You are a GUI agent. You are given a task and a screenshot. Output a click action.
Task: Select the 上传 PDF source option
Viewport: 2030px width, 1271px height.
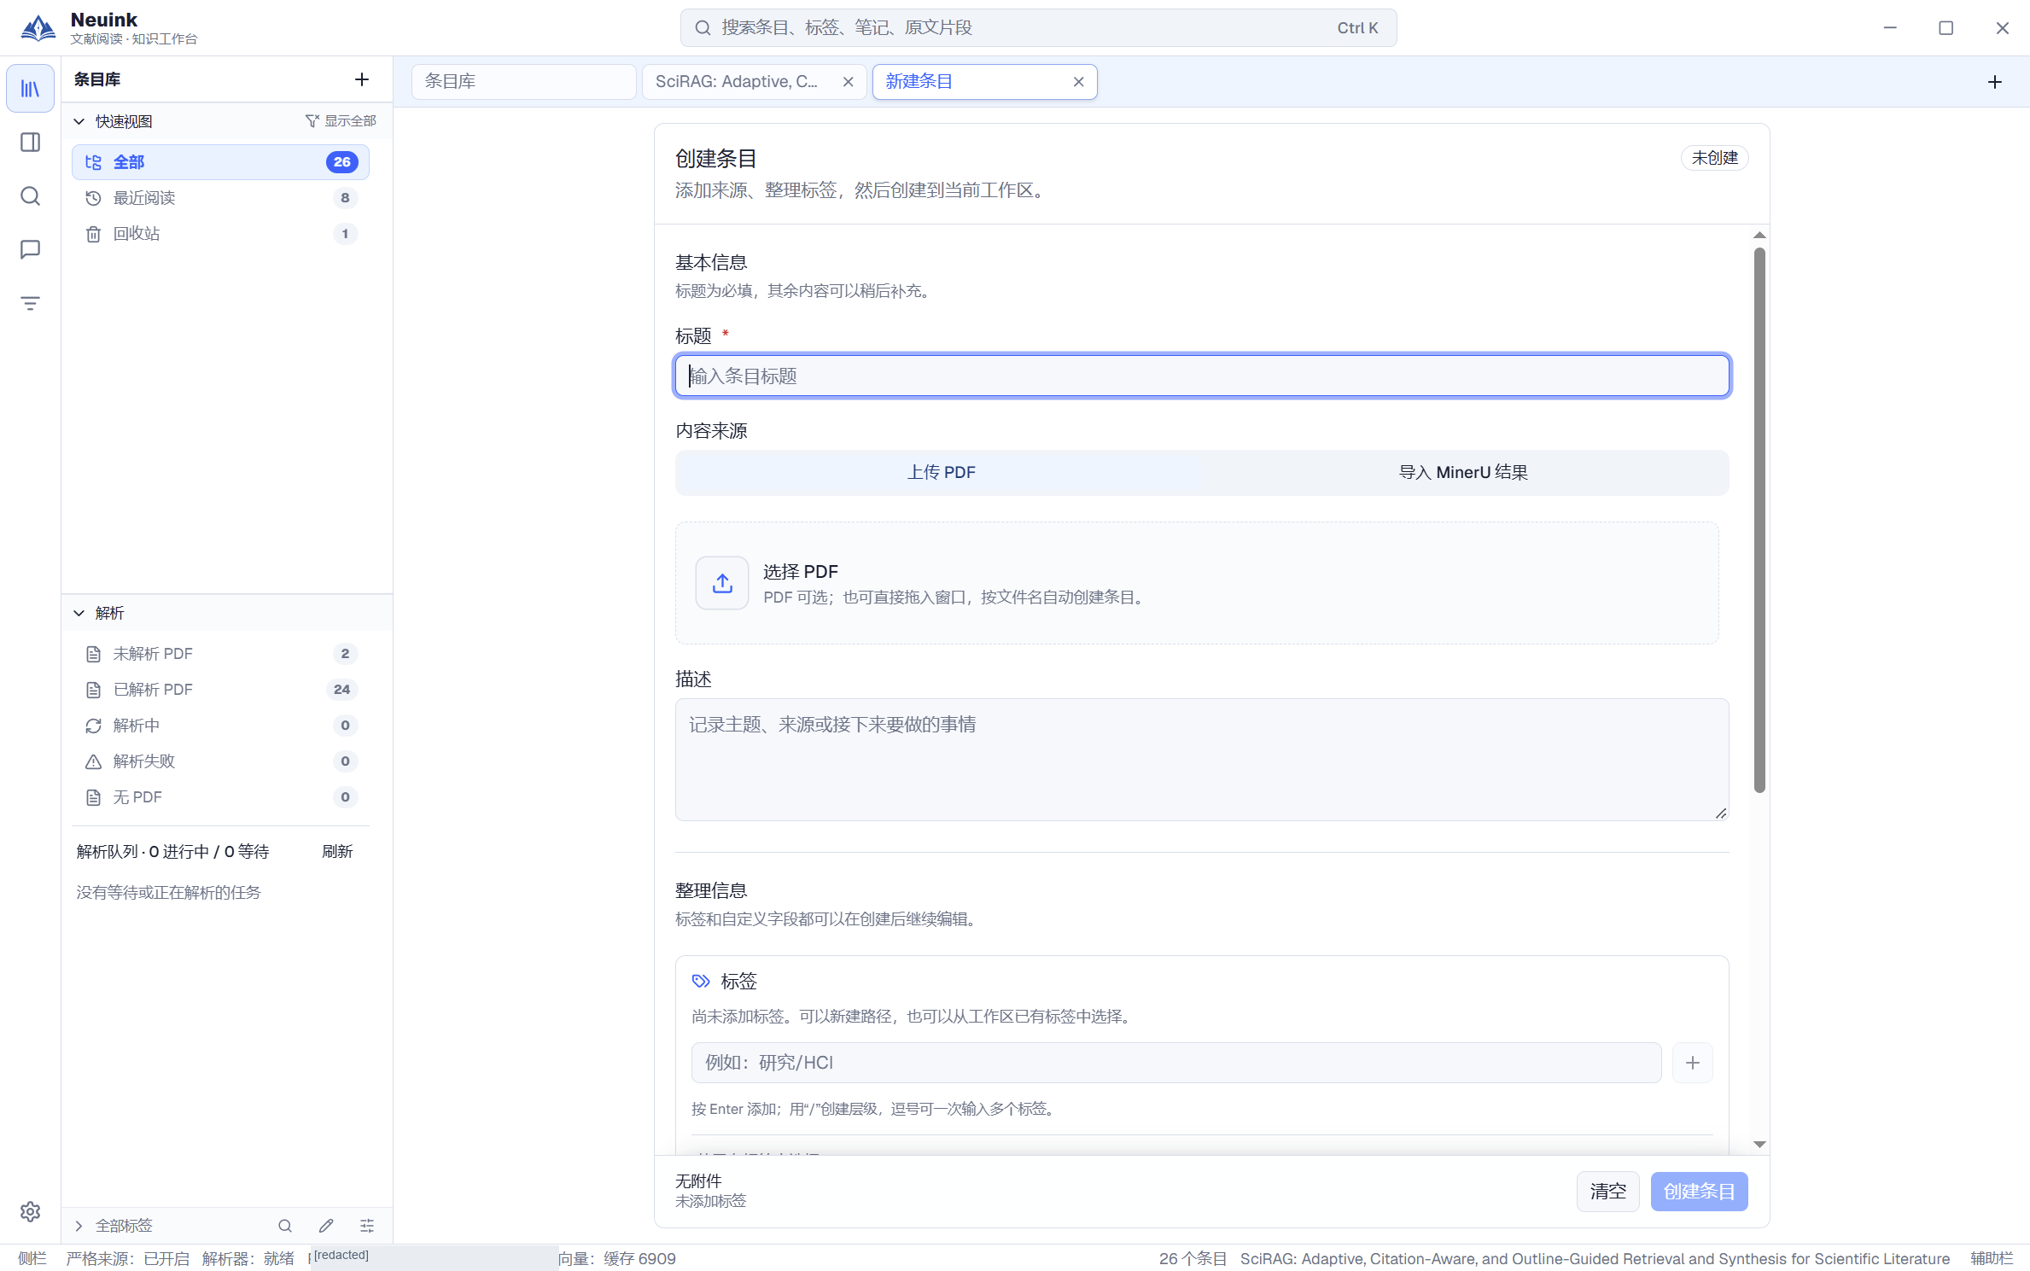[940, 473]
